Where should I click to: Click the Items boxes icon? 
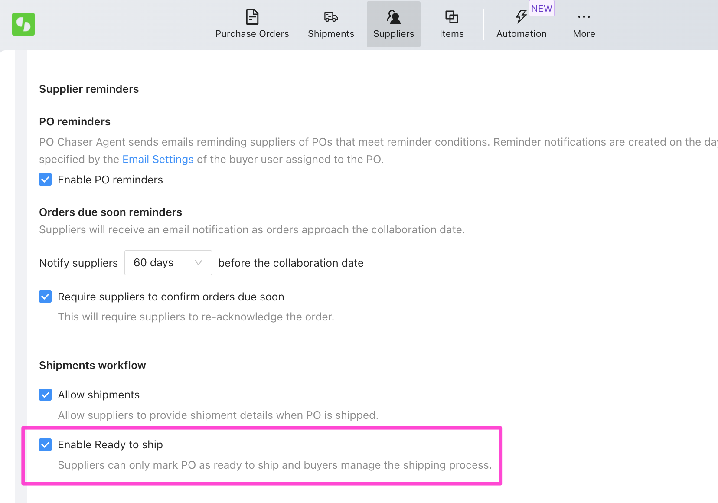click(x=451, y=17)
